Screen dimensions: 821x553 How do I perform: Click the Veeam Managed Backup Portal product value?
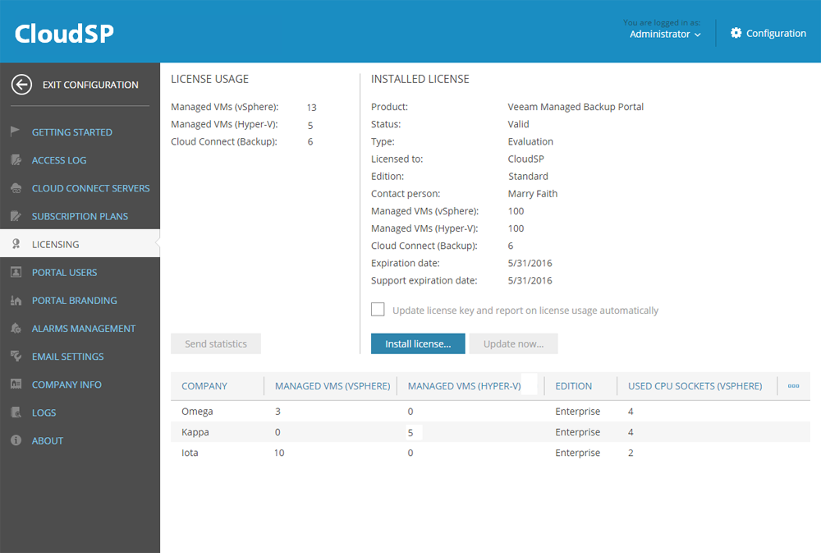point(576,107)
